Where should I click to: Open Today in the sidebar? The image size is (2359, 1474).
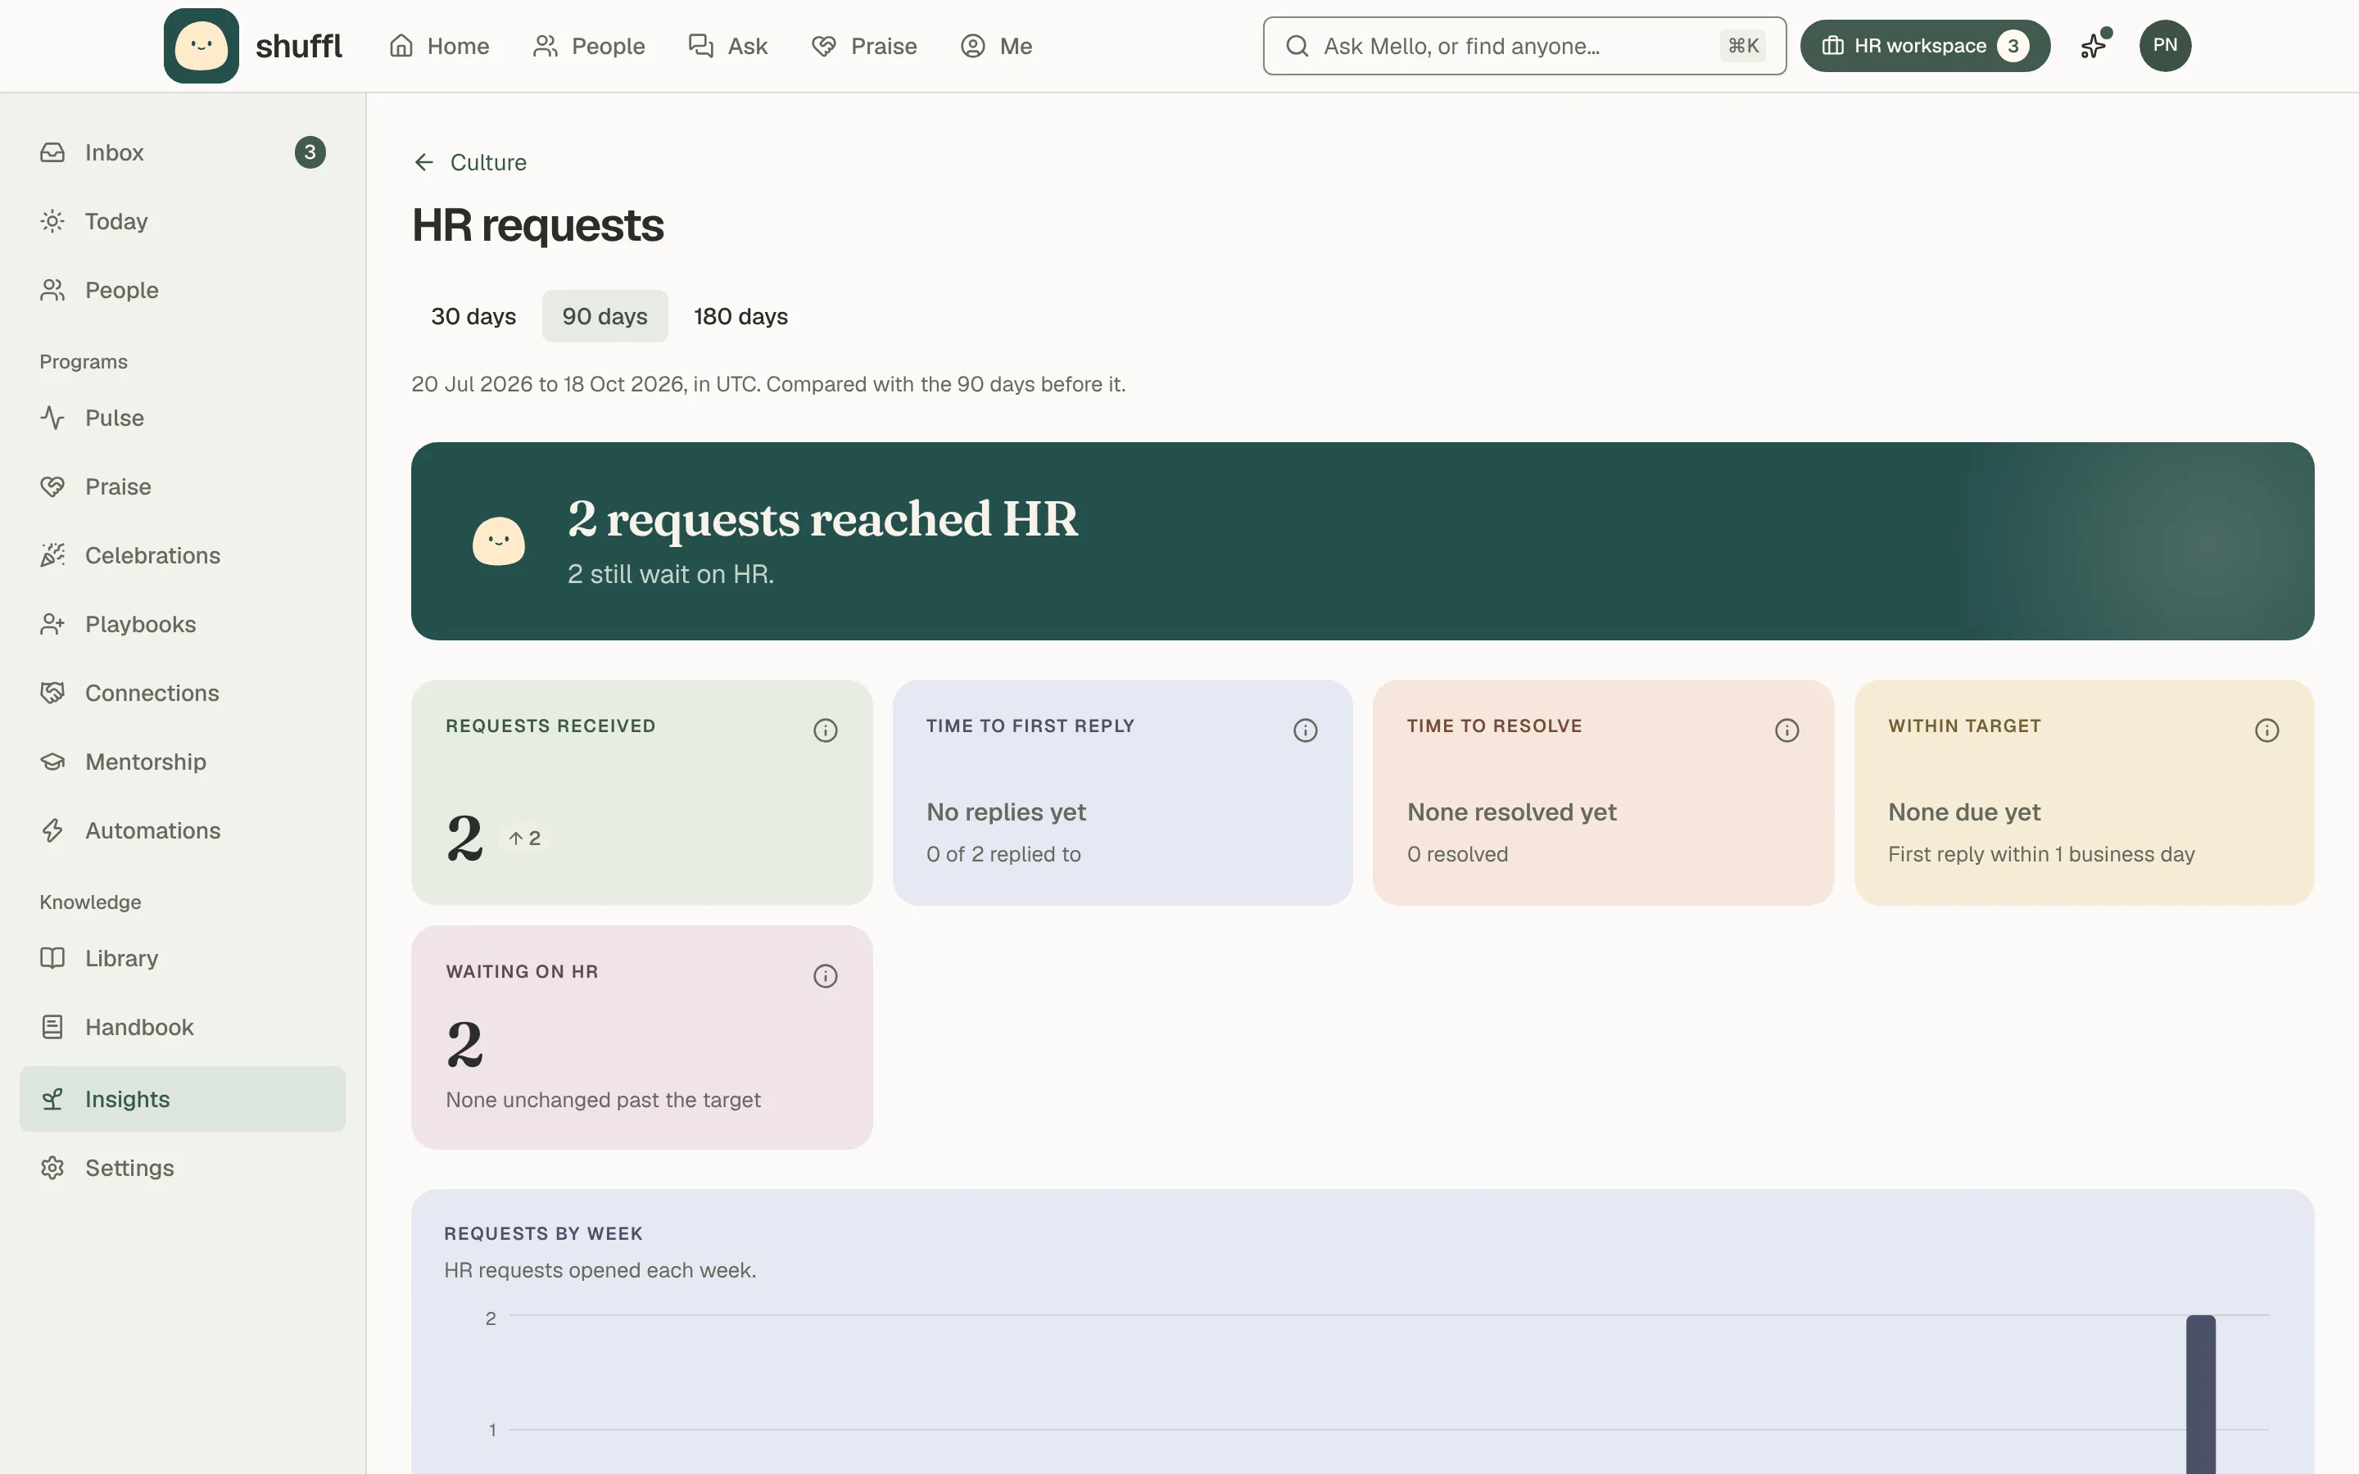[183, 221]
